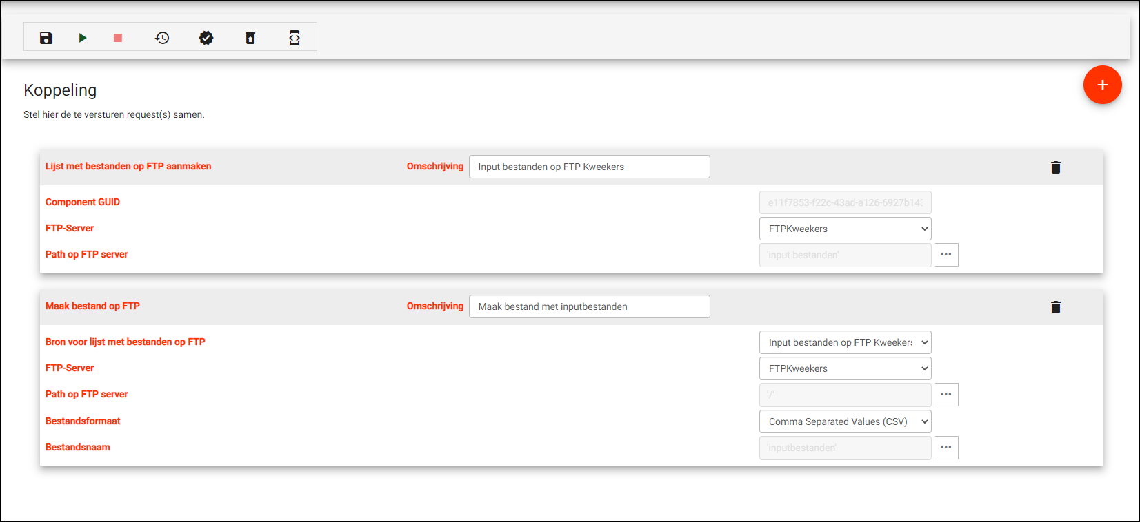Click ellipsis button next to 'input bestanden' path
The height and width of the screenshot is (522, 1140).
coord(946,255)
